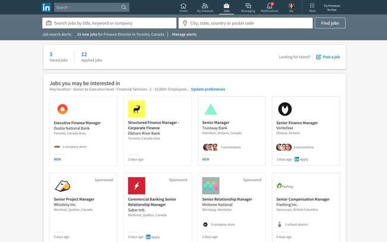Open Commercial Banking Senior Relationship Manager job
387x242 pixels.
coord(152,202)
